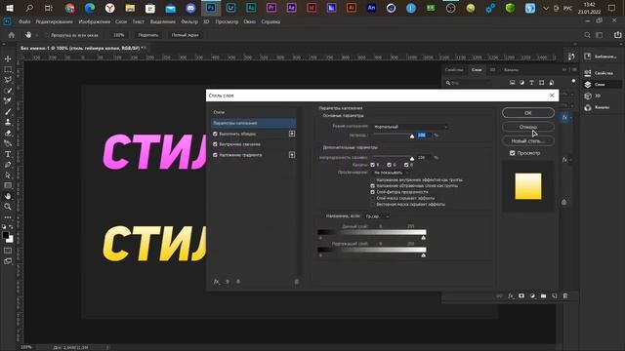The height and width of the screenshot is (351, 625).
Task: Open the Layers panel filter kind dropdown
Action: coord(467,83)
